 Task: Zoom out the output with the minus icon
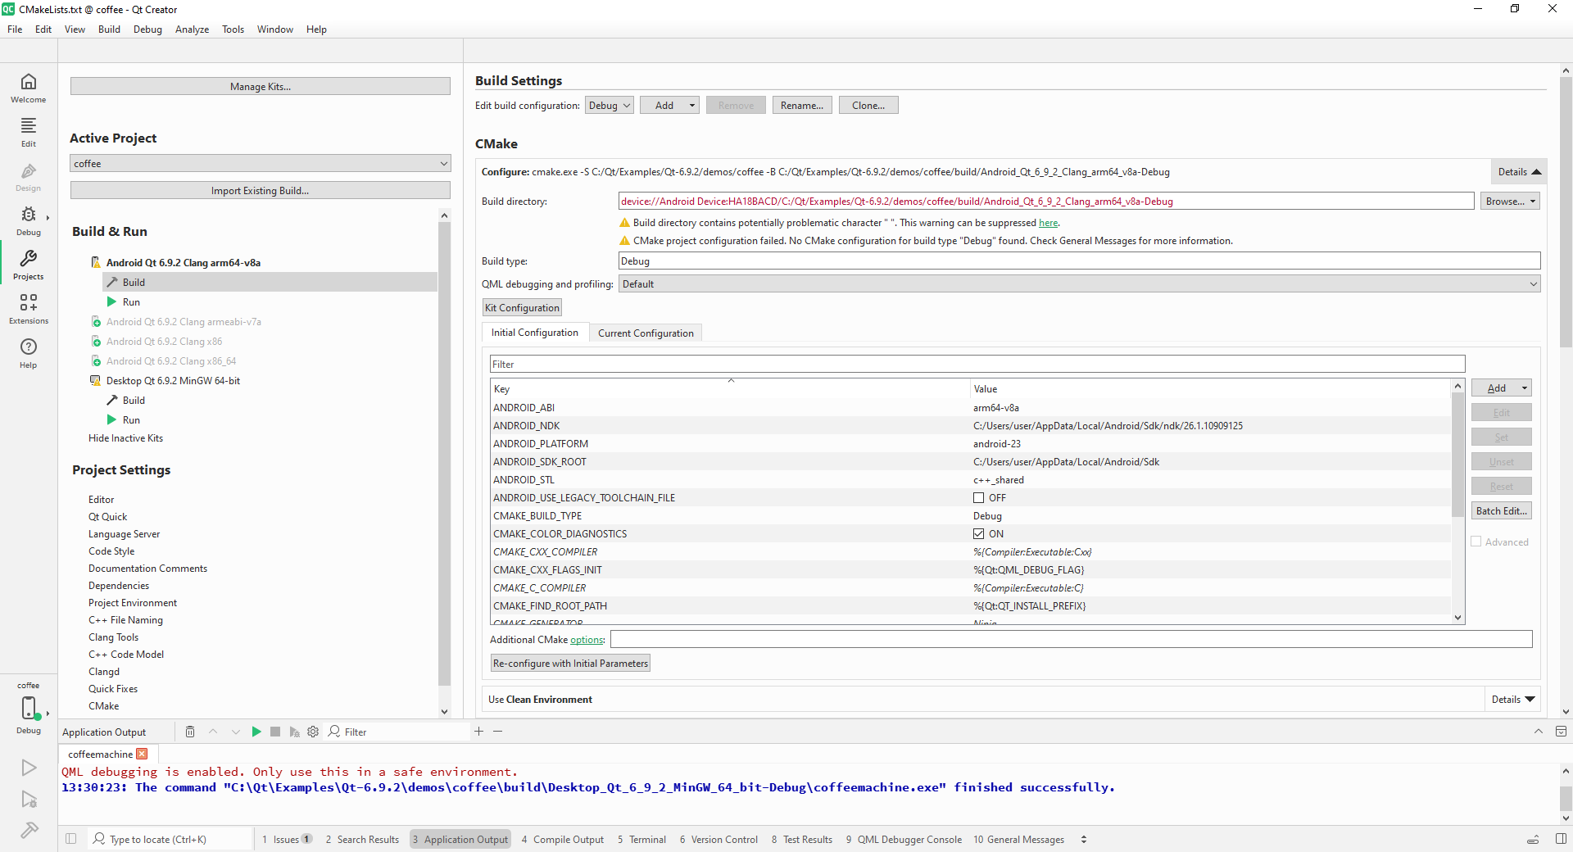click(x=497, y=731)
